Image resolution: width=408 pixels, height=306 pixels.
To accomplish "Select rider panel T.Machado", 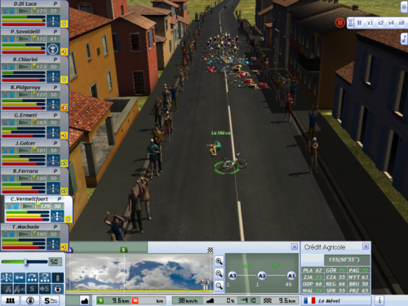I will click(x=34, y=237).
